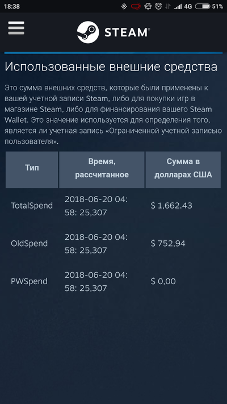Image resolution: width=227 pixels, height=404 pixels.
Task: Tap the Steam logo
Action: [113, 32]
